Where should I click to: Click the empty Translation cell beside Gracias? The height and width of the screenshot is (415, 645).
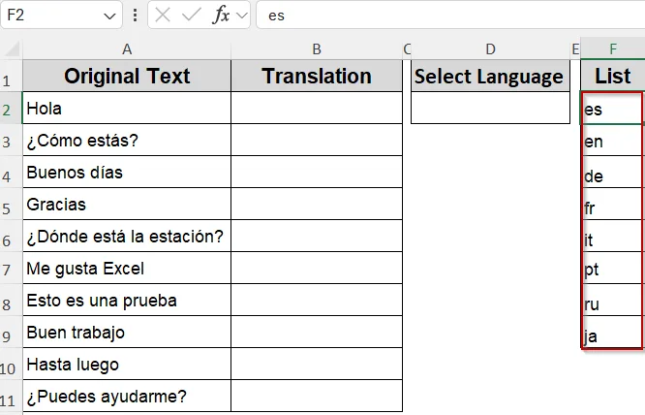click(317, 204)
